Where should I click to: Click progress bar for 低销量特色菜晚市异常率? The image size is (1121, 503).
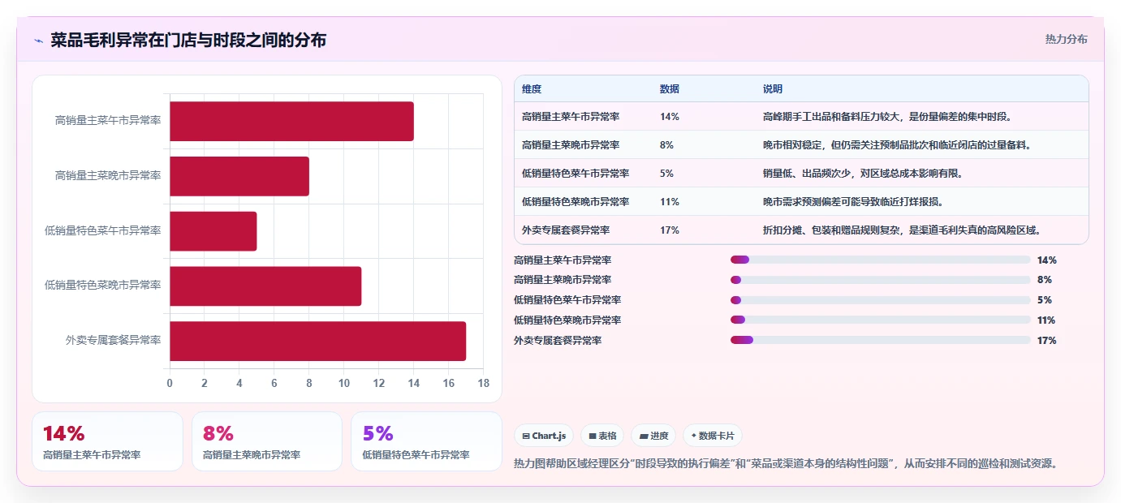tap(880, 320)
